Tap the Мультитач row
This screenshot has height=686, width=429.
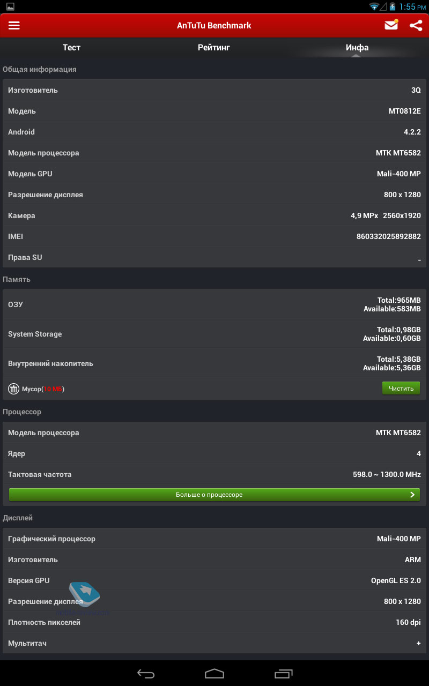214,643
